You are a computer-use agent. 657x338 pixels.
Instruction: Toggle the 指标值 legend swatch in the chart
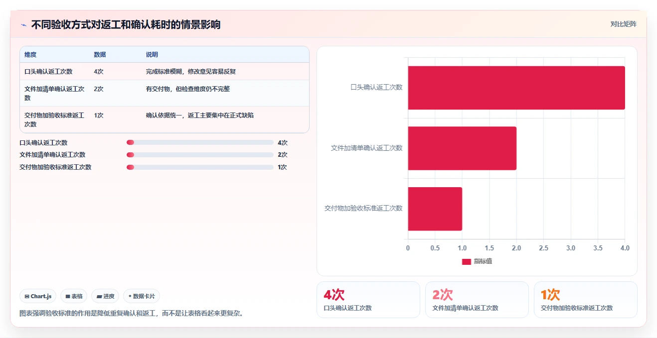pyautogui.click(x=466, y=262)
